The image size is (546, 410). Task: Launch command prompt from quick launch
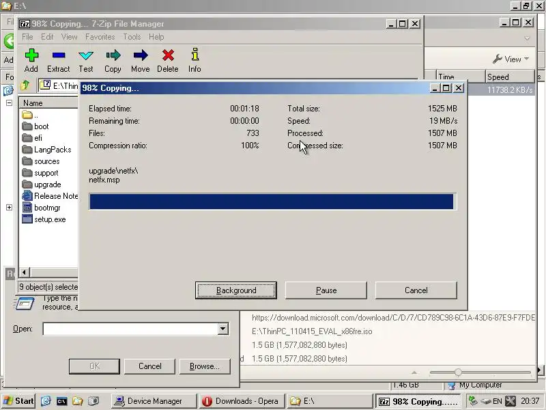[x=61, y=401]
